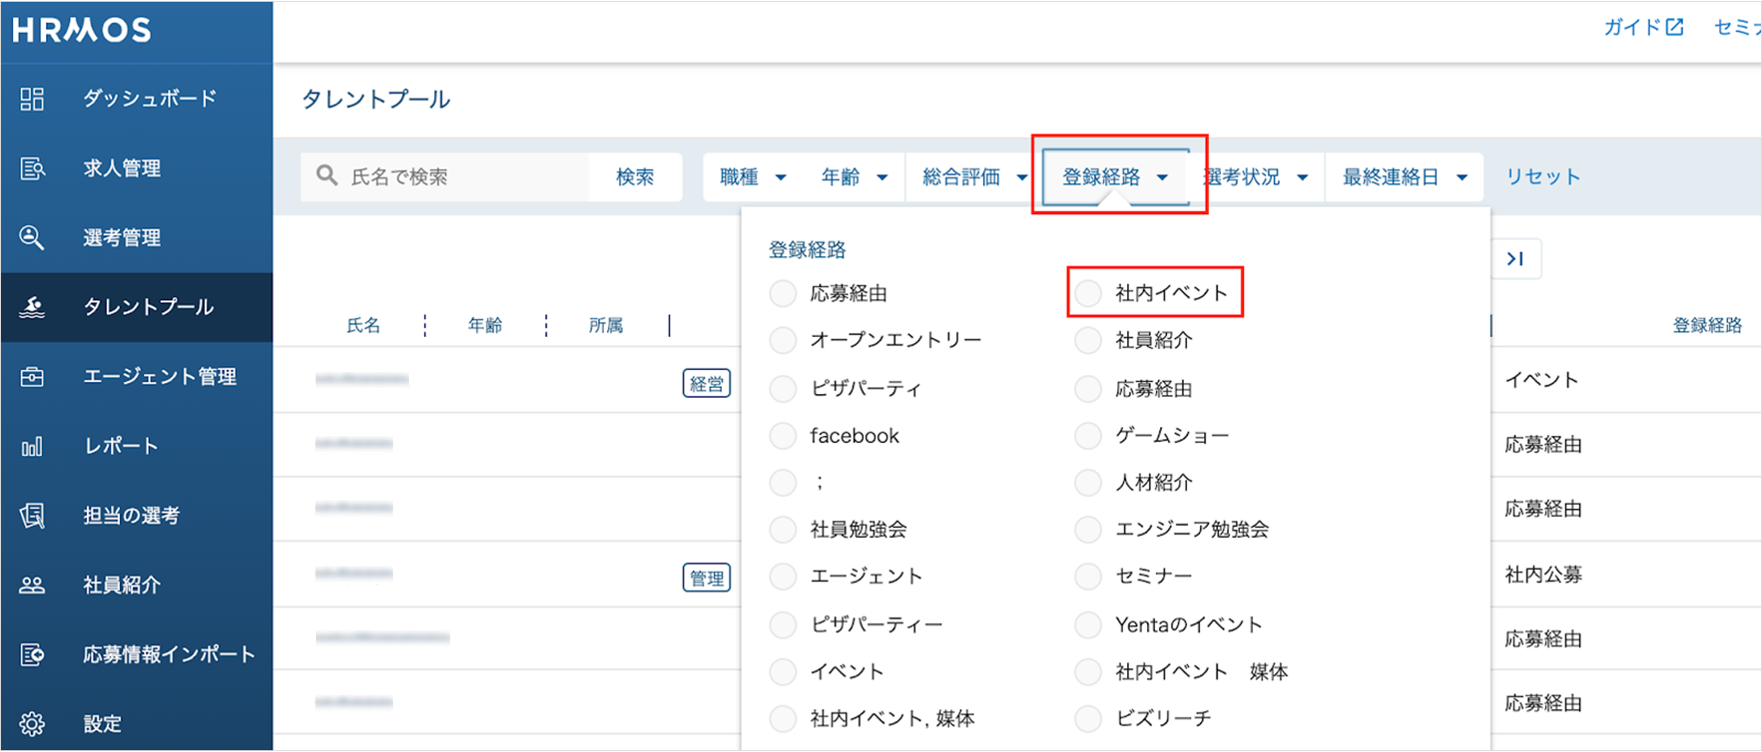The width and height of the screenshot is (1762, 752).
Task: Click the 氏名 column header
Action: (x=363, y=325)
